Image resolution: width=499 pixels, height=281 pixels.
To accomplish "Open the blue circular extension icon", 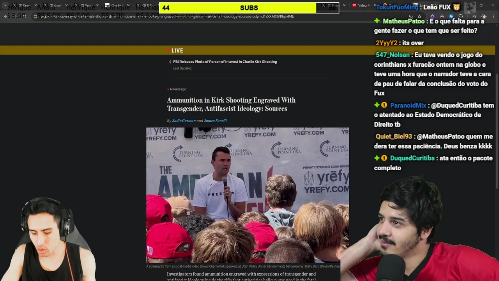I will tap(451, 16).
